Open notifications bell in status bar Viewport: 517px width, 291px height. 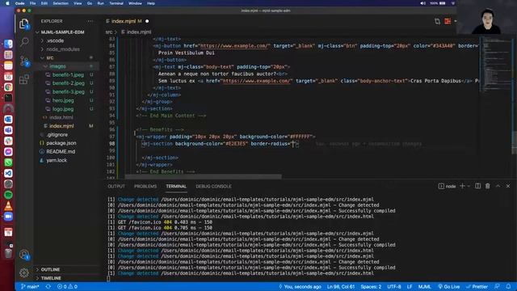click(508, 287)
